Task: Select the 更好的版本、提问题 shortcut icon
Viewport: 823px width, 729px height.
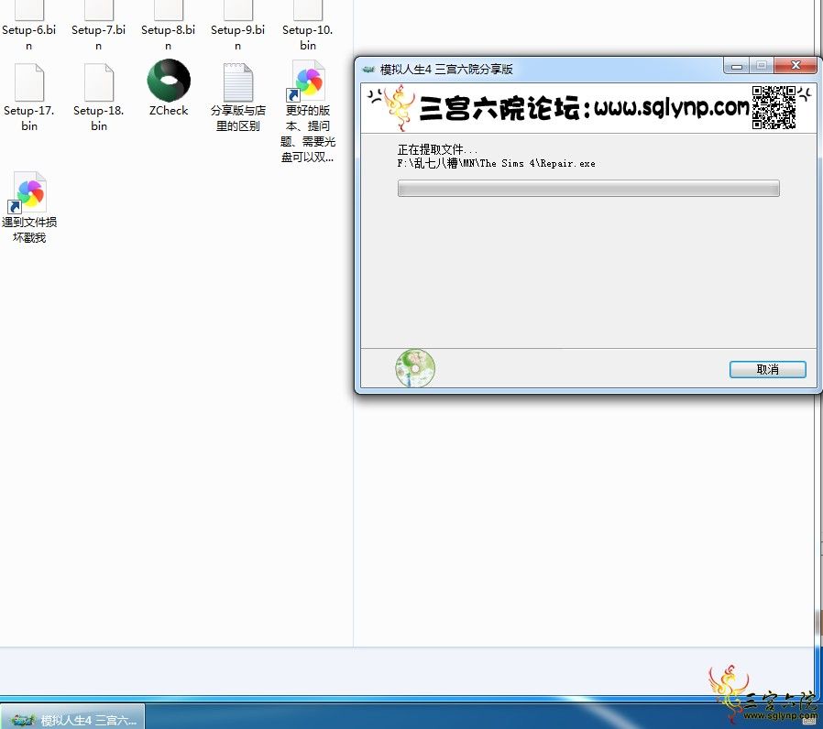Action: tap(308, 82)
